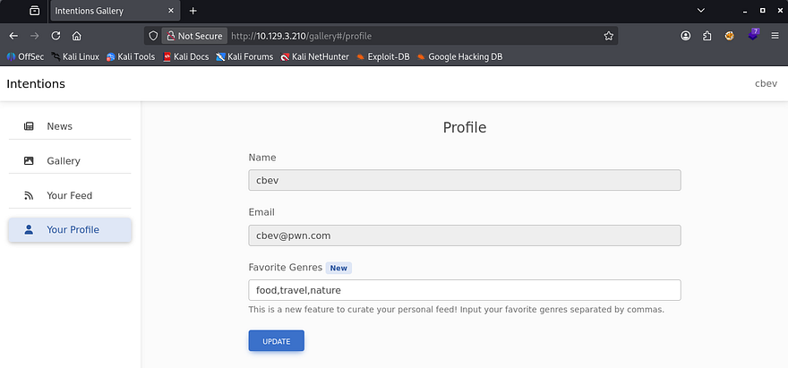
Task: Open the cbev user menu in header
Action: tap(766, 84)
